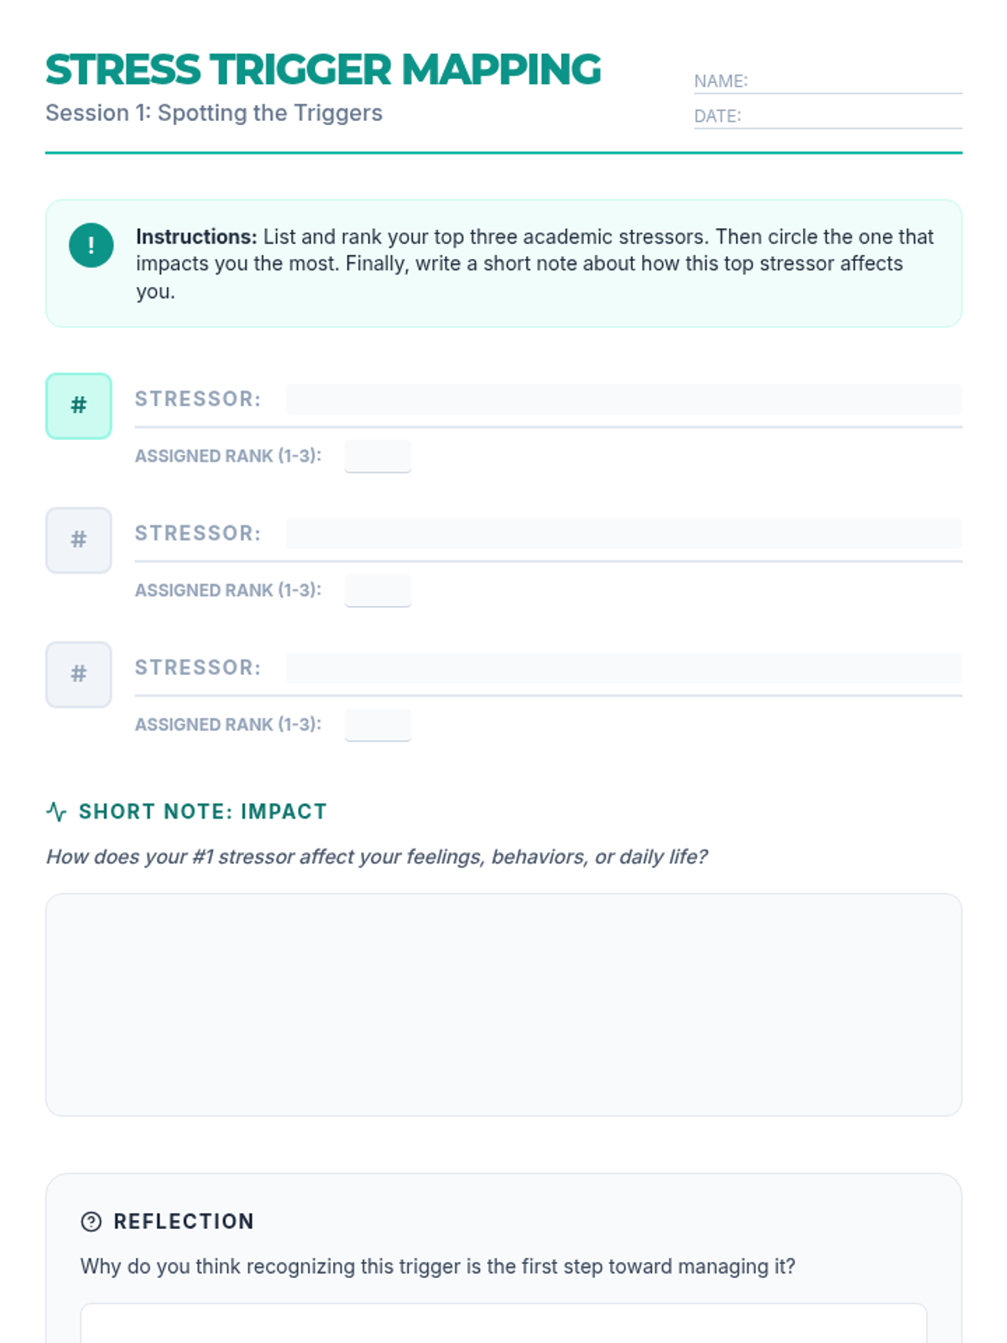This screenshot has width=1007, height=1343.
Task: Click the third STRESSOR text field
Action: click(x=623, y=668)
